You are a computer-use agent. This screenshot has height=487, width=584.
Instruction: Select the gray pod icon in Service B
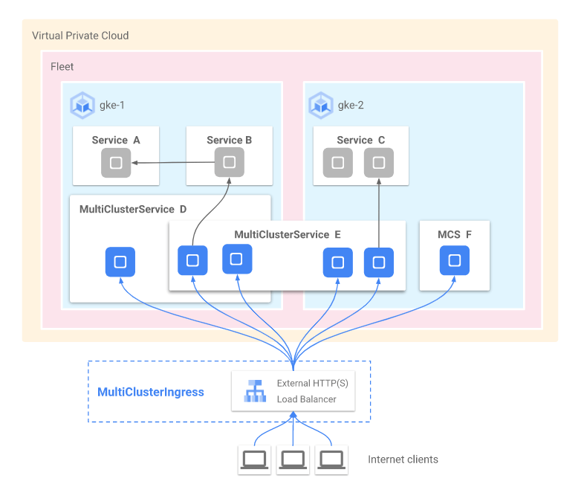[230, 162]
